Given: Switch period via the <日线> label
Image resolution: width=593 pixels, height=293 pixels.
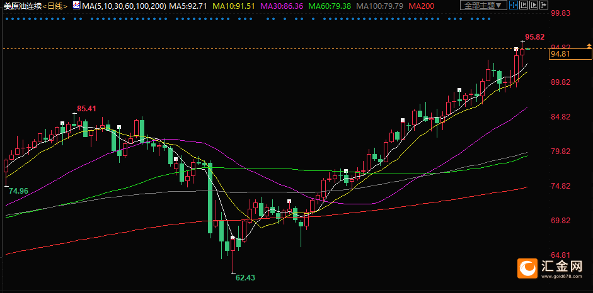Looking at the screenshot, I should tap(55, 6).
